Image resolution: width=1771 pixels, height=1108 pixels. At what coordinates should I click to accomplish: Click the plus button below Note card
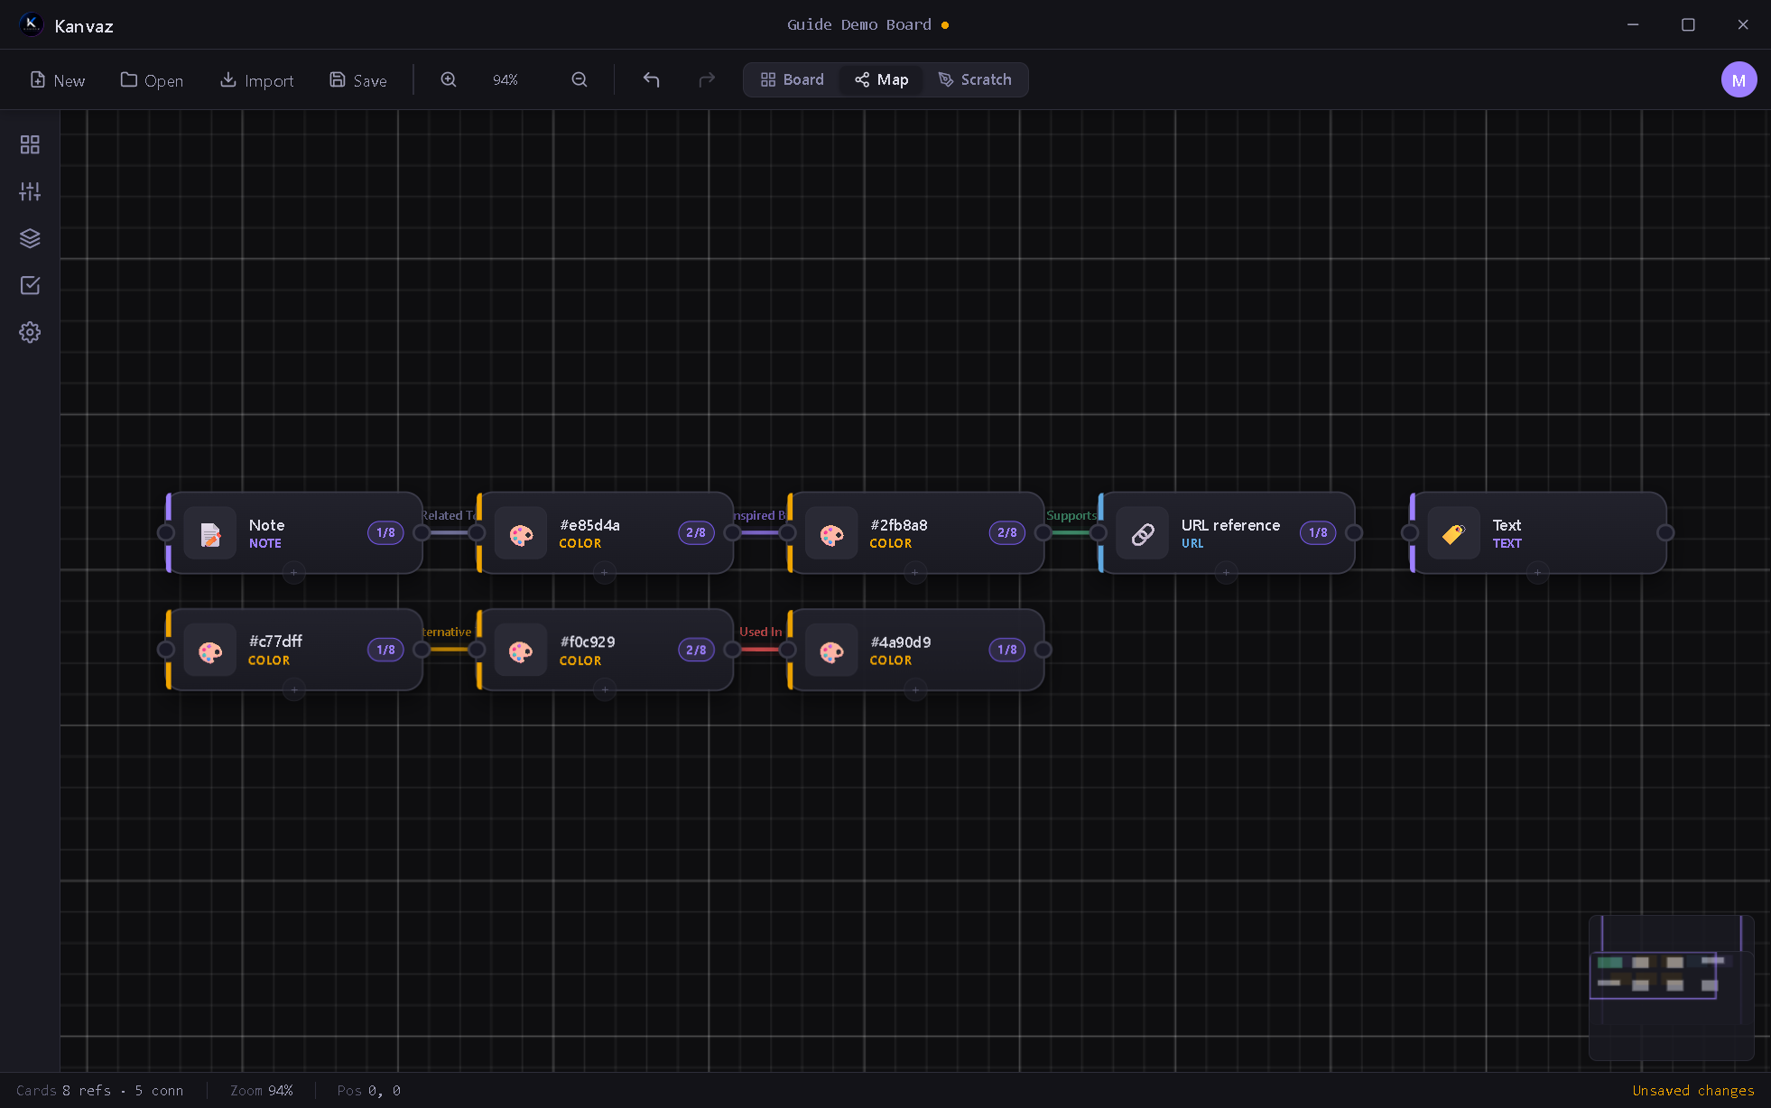(x=293, y=573)
